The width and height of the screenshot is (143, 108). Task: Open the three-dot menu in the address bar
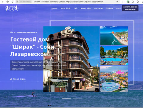coord(122,2)
